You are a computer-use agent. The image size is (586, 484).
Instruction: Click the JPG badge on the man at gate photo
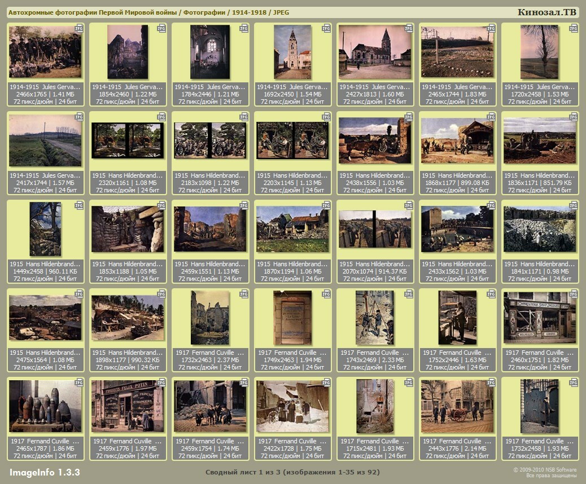pos(574,382)
